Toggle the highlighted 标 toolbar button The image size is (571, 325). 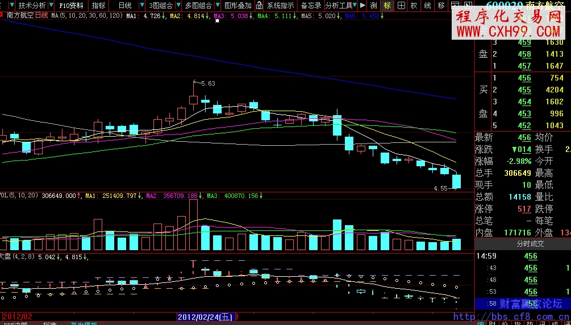[x=387, y=5]
